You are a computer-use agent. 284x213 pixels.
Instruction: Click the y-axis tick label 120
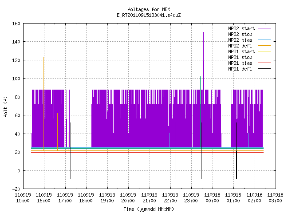[x=16, y=60]
